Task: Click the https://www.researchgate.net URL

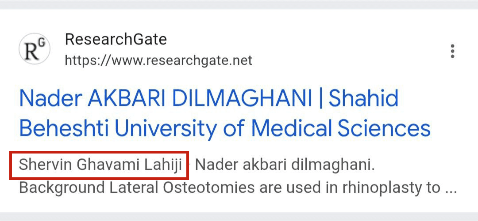Action: 158,60
